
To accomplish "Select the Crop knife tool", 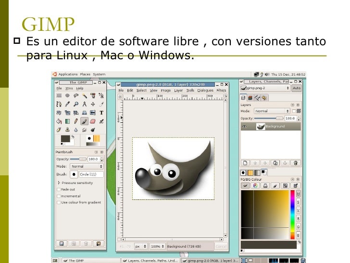I will click(101, 104).
